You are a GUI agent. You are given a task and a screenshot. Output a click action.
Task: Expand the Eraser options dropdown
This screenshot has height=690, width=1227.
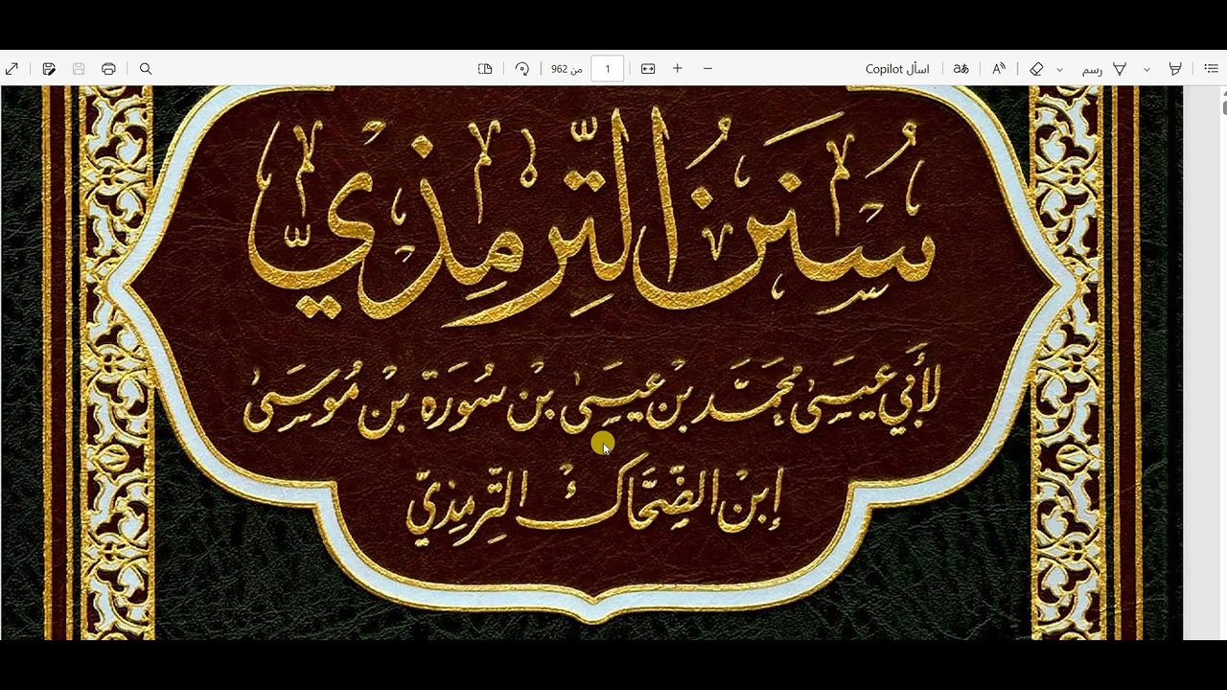point(1059,69)
